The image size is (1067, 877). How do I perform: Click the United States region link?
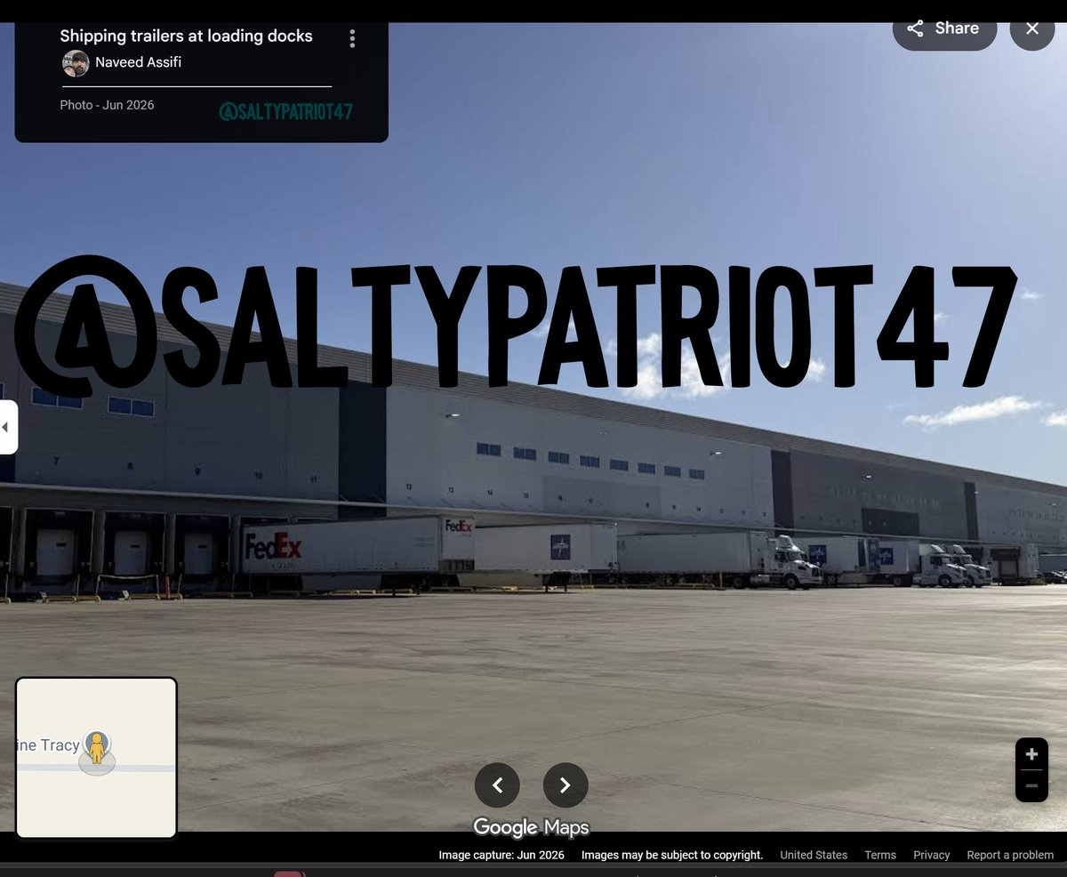[x=814, y=855]
